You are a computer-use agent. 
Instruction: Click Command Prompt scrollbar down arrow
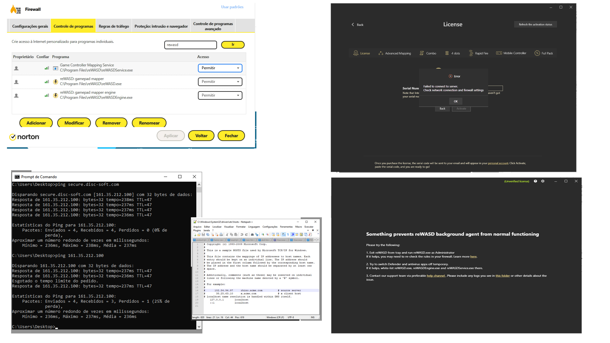[x=199, y=326]
